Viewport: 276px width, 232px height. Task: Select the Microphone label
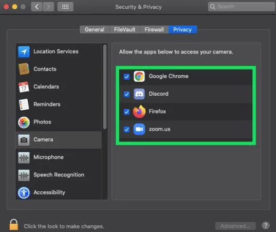(x=48, y=157)
